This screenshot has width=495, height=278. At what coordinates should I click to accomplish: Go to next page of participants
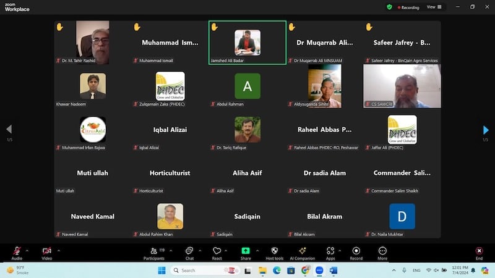(486, 130)
